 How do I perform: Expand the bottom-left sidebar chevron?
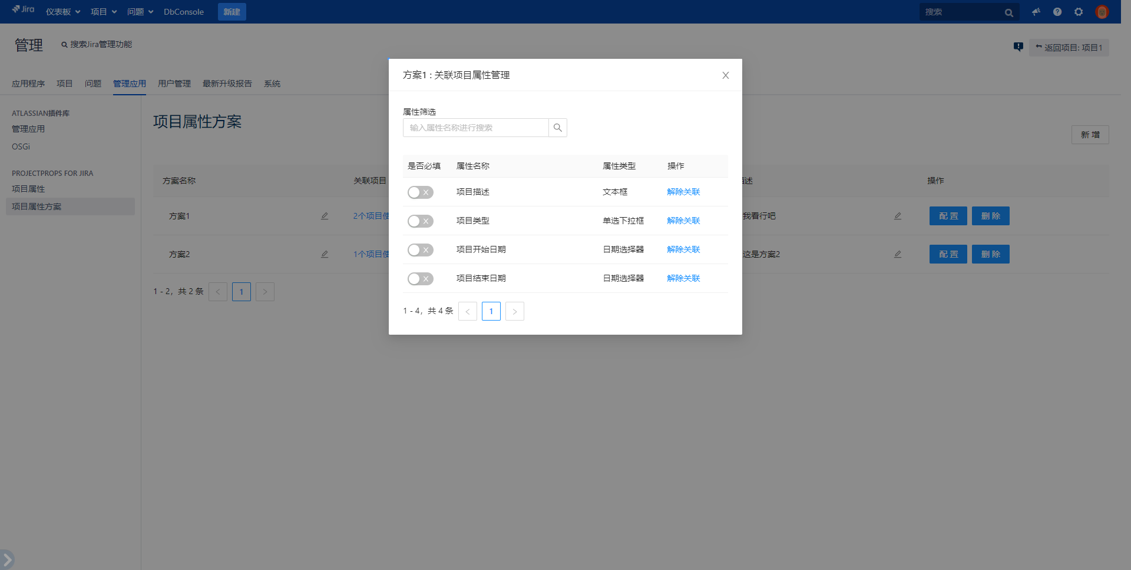pos(7,559)
